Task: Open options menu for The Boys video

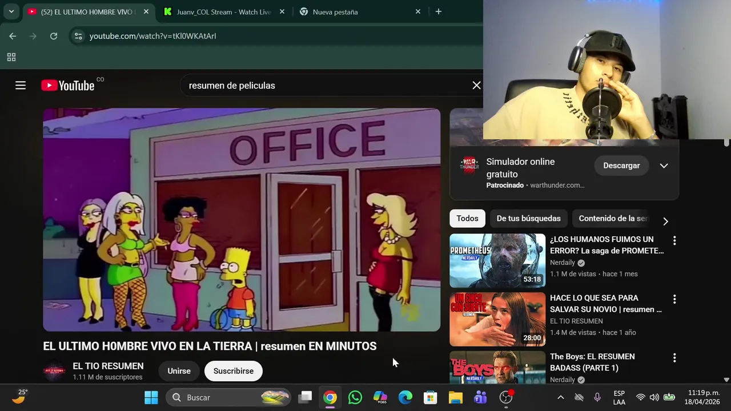Action: (x=674, y=358)
